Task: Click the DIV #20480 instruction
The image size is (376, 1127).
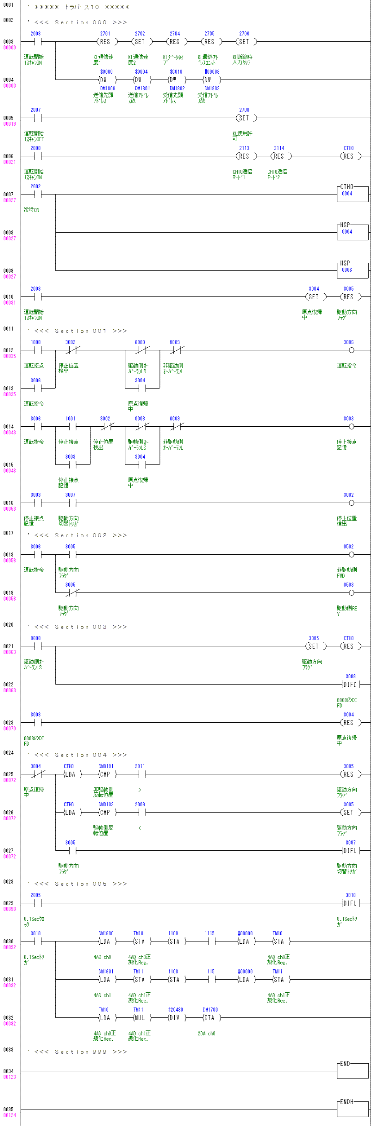Action: [177, 1018]
